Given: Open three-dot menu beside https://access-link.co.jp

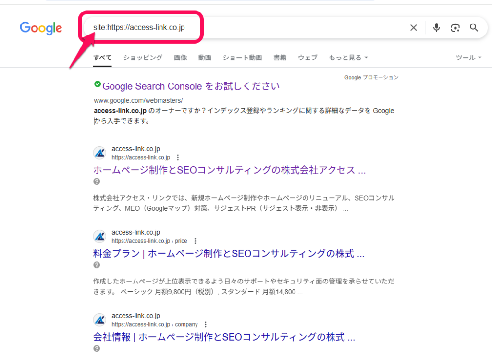Looking at the screenshot, I should point(178,157).
